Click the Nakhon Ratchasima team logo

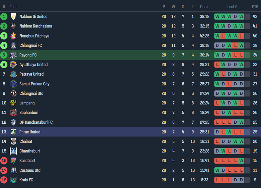pos(13,26)
